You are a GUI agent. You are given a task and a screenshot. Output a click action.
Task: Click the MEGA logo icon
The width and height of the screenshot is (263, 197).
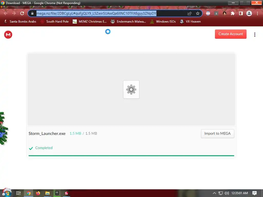click(8, 35)
